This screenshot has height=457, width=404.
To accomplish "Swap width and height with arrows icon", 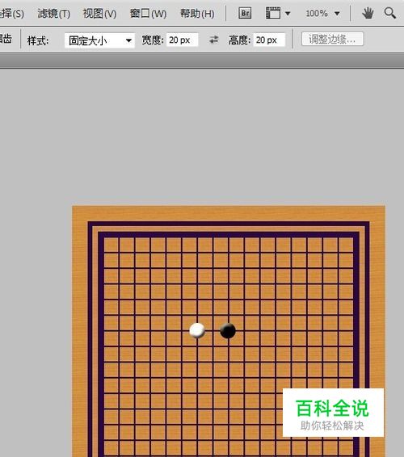I will pos(214,40).
